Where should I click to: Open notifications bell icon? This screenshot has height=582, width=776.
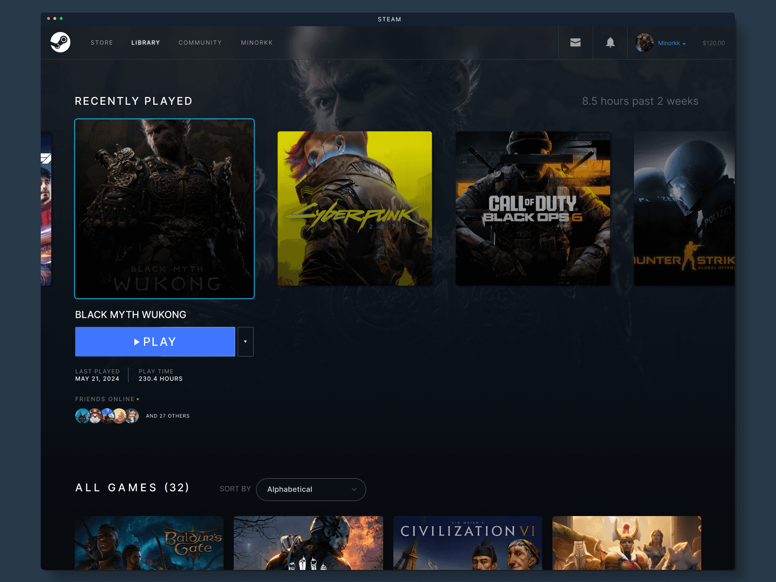click(x=610, y=43)
